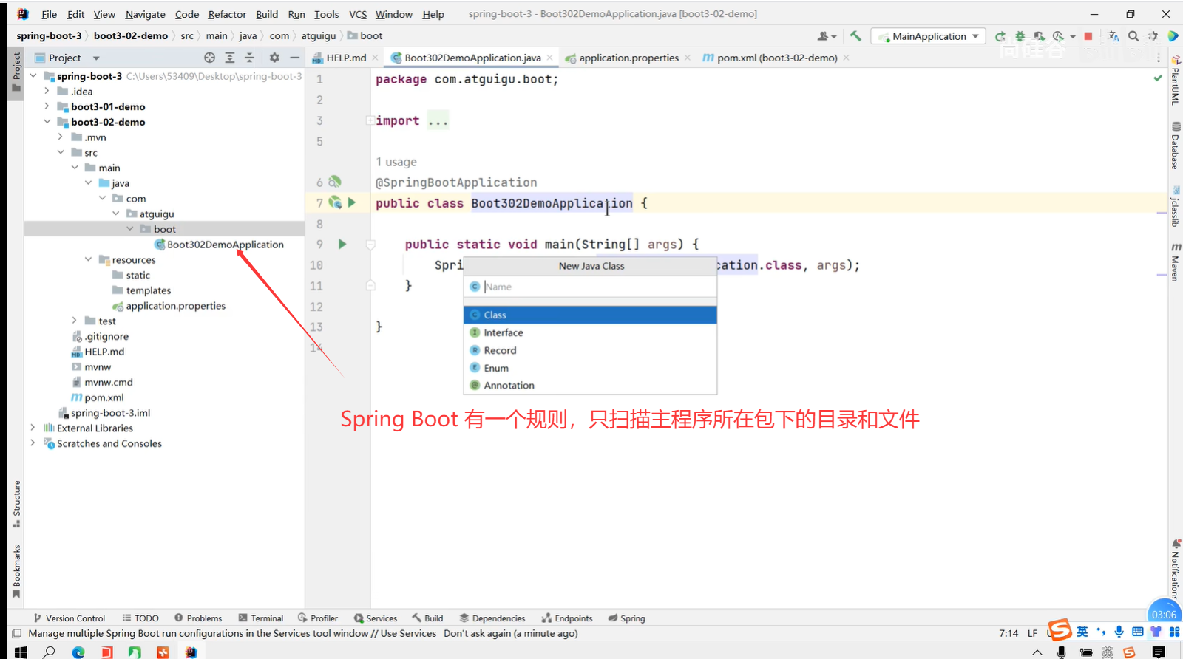Image resolution: width=1183 pixels, height=659 pixels.
Task: Expand Scratches and Consoles node
Action: tap(33, 443)
